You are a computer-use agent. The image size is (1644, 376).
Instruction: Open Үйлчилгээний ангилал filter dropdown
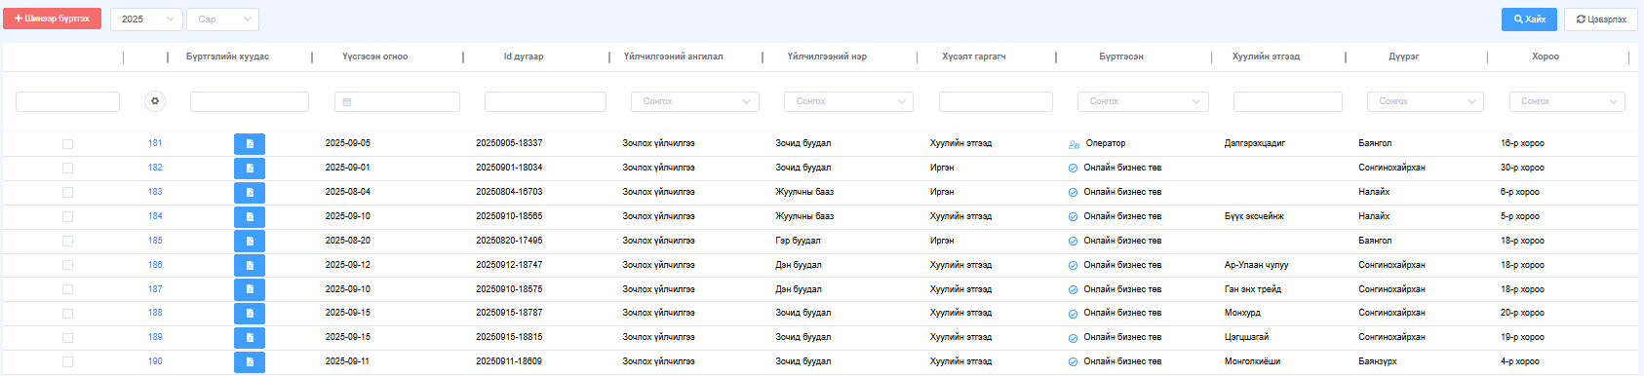point(695,101)
